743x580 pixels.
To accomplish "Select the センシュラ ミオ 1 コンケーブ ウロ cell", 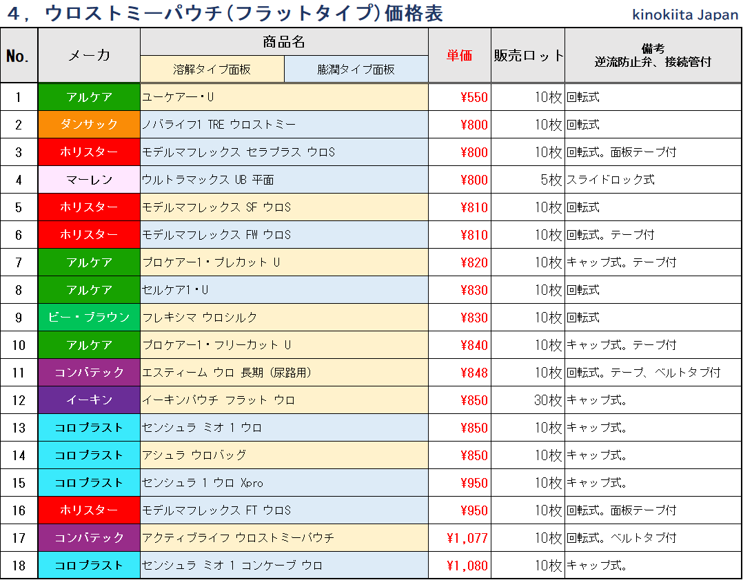I will [284, 566].
